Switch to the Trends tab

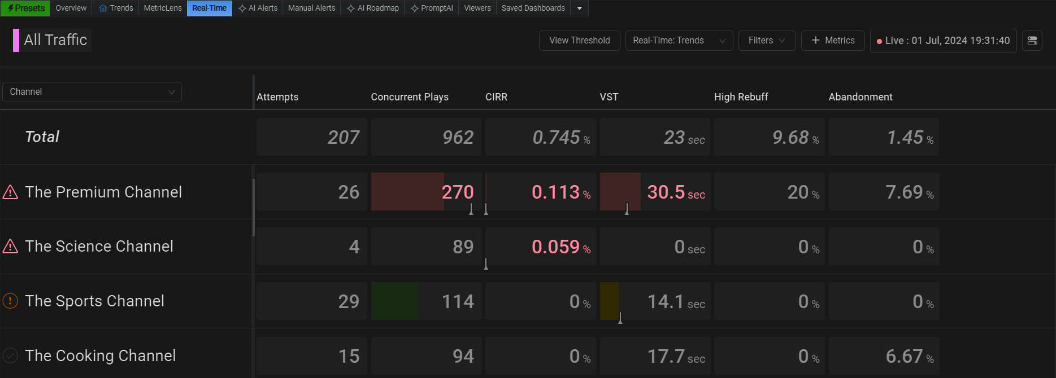pos(116,8)
